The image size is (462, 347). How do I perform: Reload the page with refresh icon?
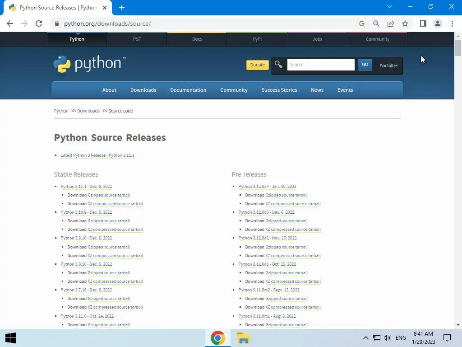pos(39,23)
